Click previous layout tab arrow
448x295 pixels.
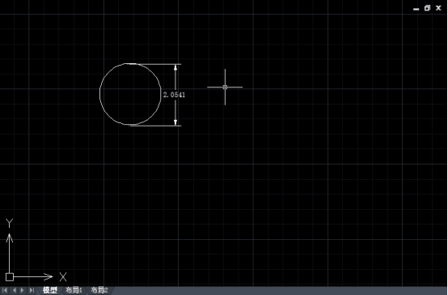click(14, 290)
